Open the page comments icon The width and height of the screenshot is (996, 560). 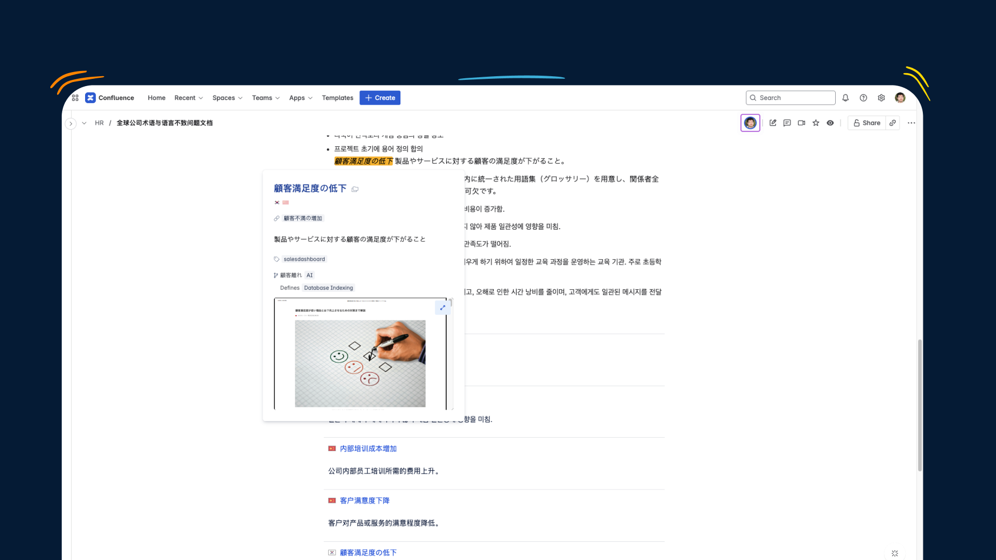tap(787, 123)
